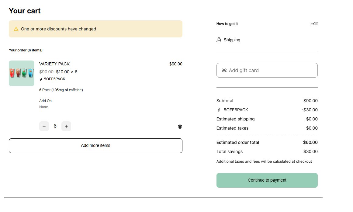Select the quantity value 6
Screen dimensions: 353x212
coord(55,126)
